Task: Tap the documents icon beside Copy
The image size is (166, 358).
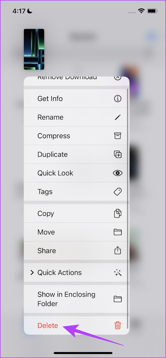Action: [118, 214]
